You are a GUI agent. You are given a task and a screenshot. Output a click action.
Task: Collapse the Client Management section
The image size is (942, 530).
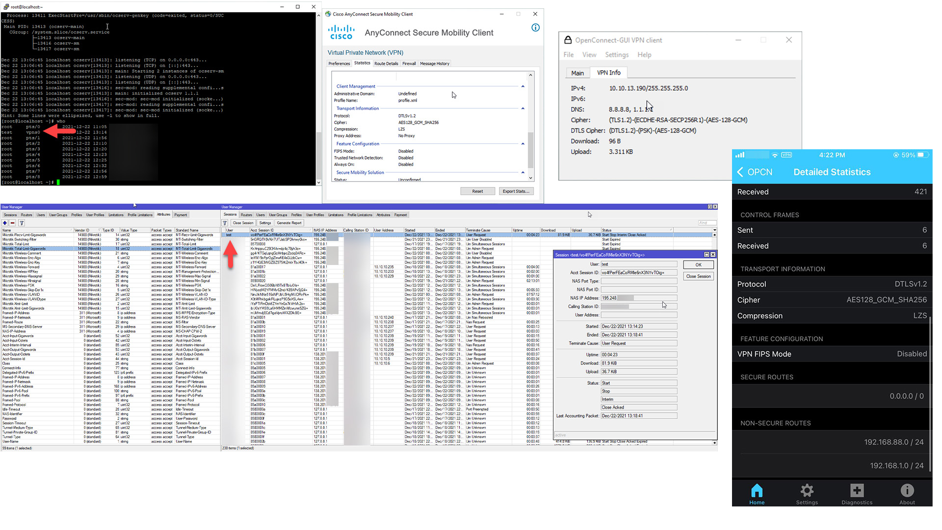tap(523, 86)
